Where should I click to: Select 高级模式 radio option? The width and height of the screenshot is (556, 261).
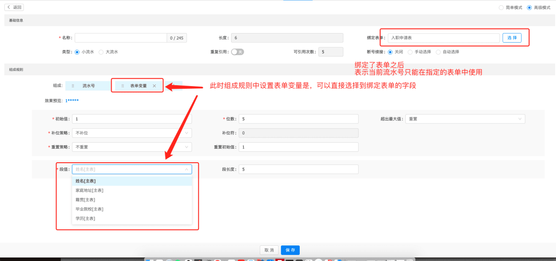click(x=529, y=7)
